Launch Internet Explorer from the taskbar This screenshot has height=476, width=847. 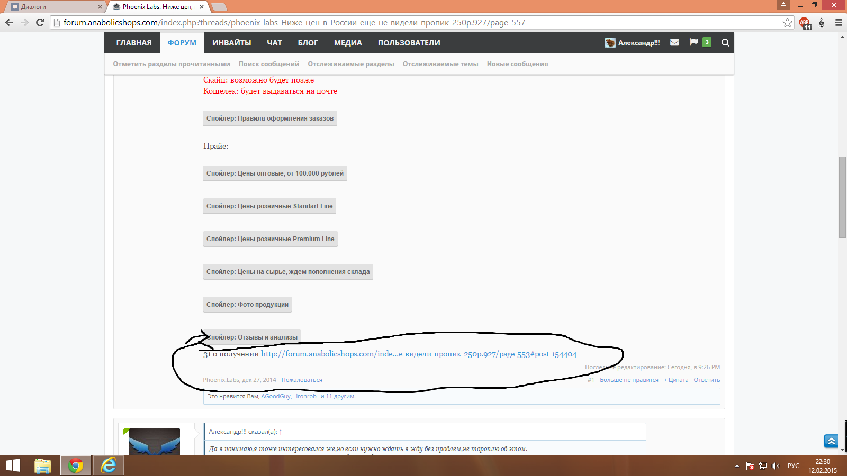click(x=109, y=465)
